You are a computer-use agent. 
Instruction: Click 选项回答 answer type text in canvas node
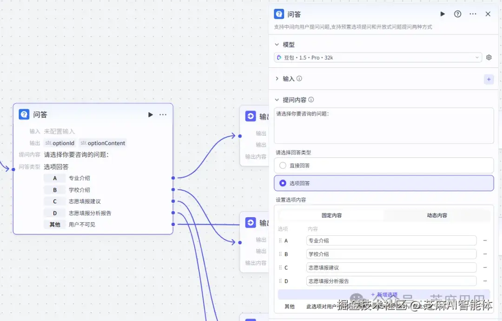click(56, 167)
